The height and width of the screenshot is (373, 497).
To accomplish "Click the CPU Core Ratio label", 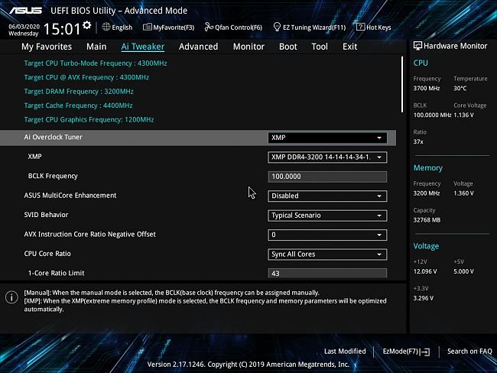I will pos(47,254).
